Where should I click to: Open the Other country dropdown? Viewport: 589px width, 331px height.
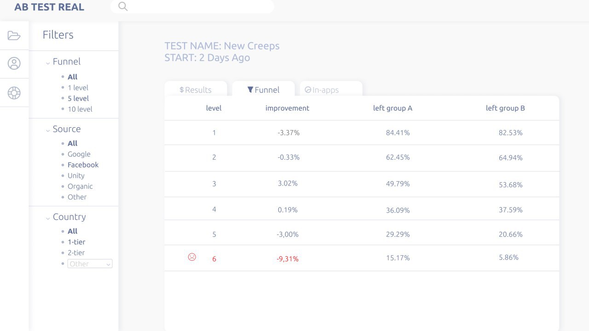(90, 264)
